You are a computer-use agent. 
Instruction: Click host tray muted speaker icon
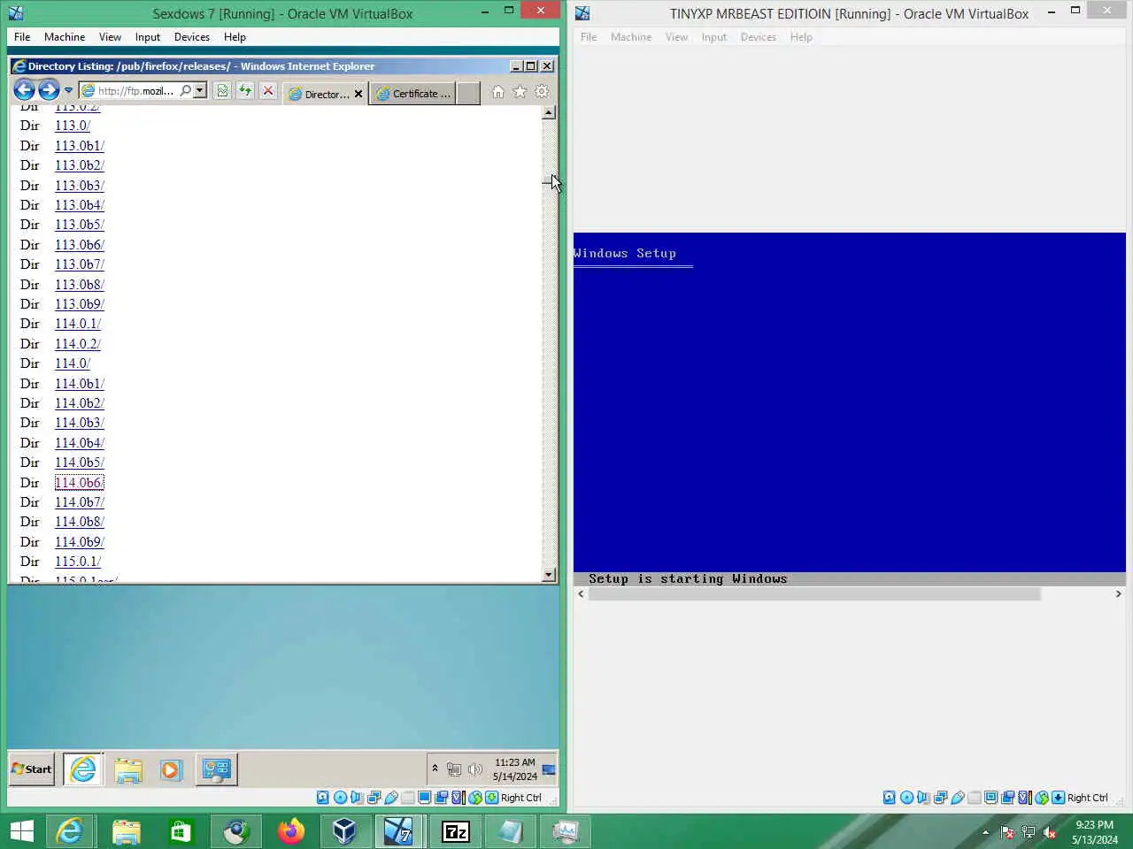pos(1050,832)
